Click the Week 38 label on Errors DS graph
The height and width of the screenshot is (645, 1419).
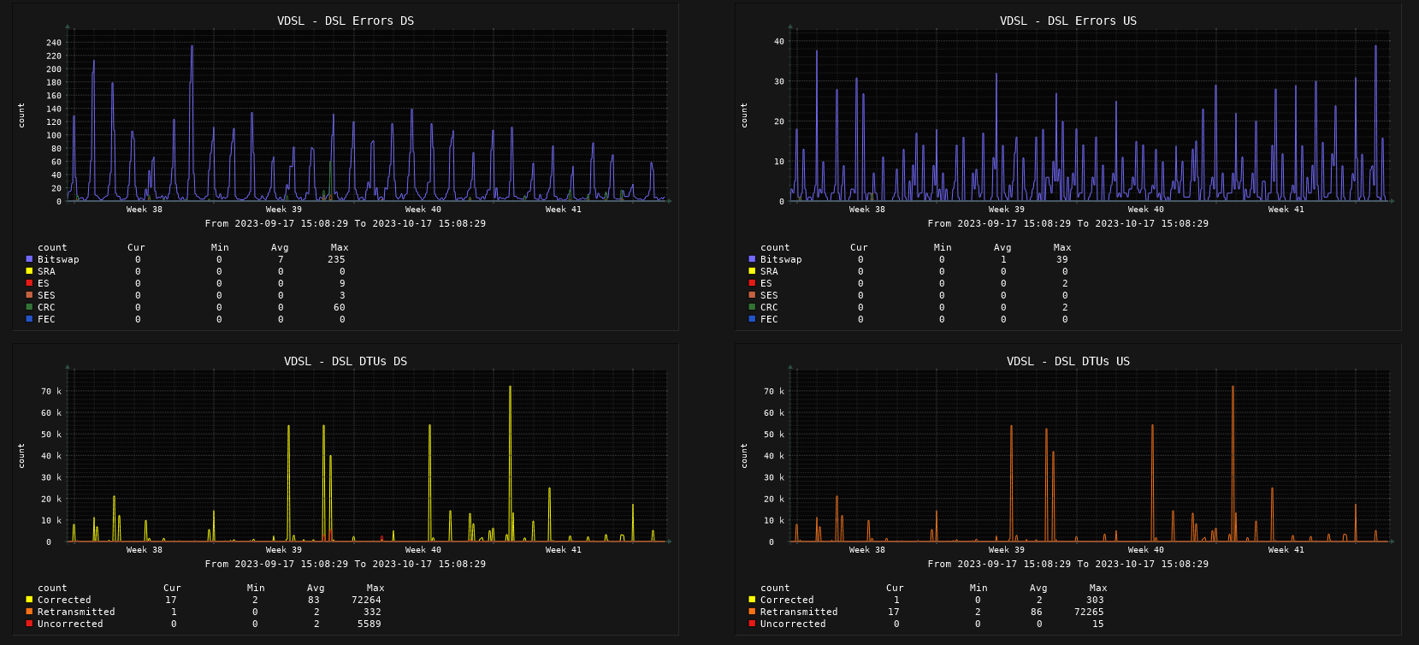click(145, 209)
